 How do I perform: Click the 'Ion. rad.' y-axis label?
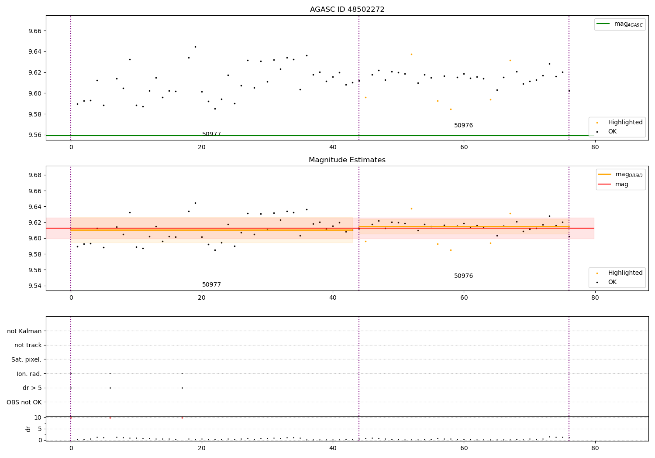coord(29,374)
